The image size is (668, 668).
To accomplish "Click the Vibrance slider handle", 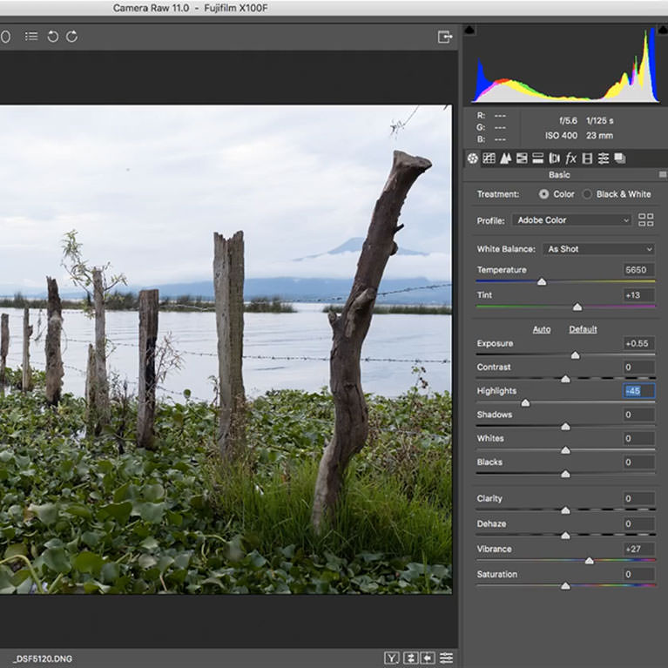I will coord(590,561).
